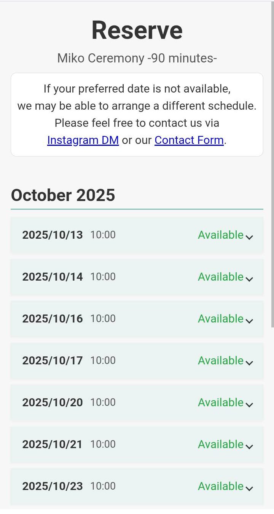Click Available status for 2025/10/21
This screenshot has height=514, width=274.
pos(220,444)
